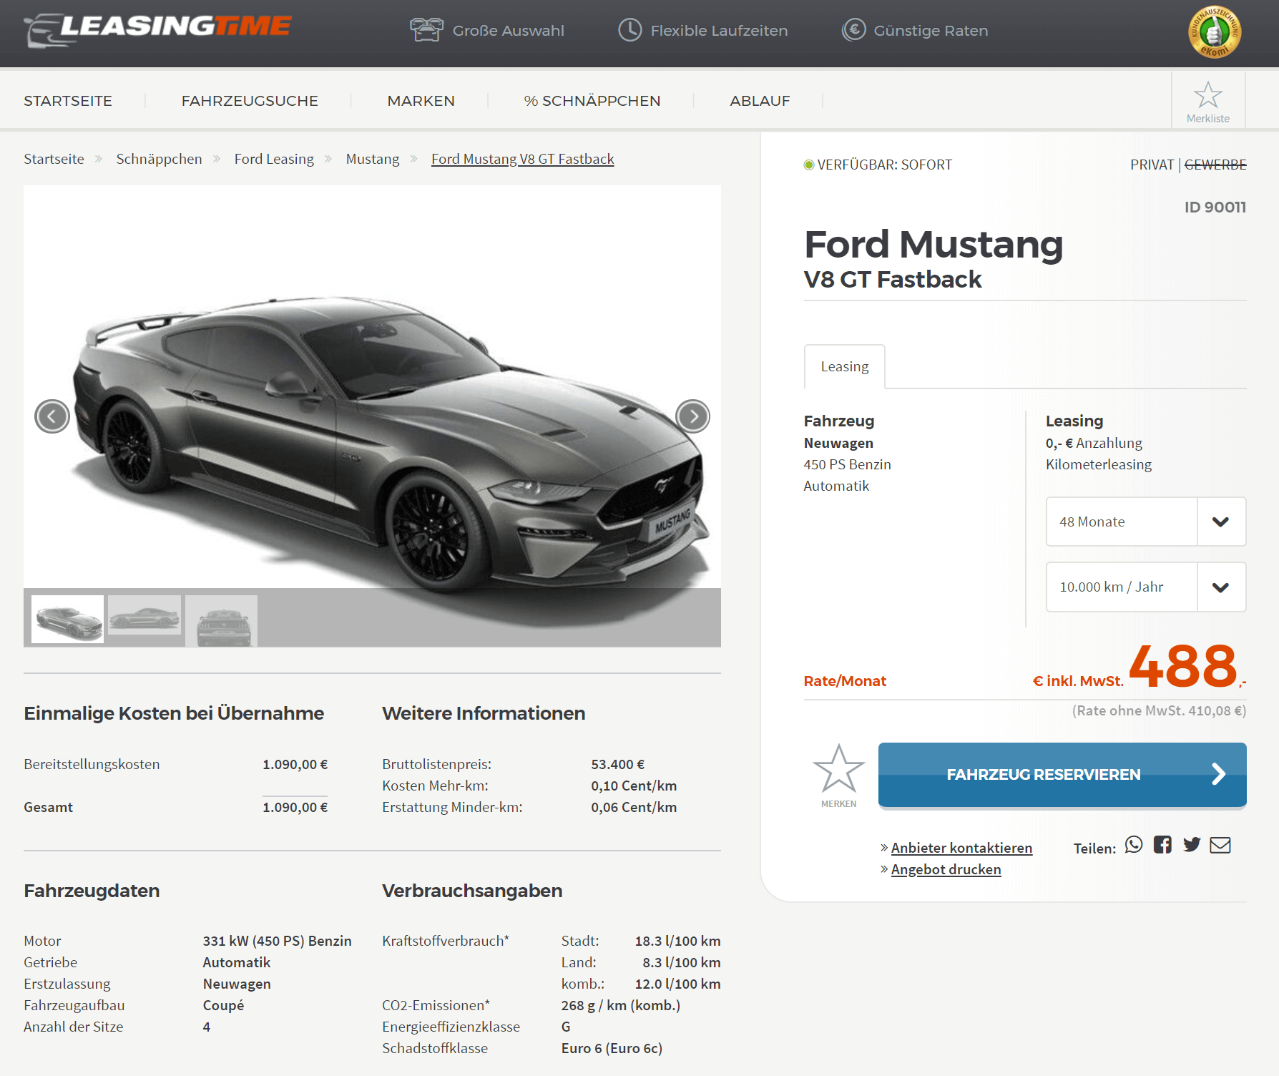This screenshot has width=1279, height=1076.
Task: Select the Leasing tab
Action: (845, 366)
